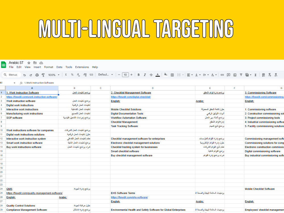This screenshot has height=213, width=284.
Task: Click the insert link icon
Action: [x=222, y=75]
